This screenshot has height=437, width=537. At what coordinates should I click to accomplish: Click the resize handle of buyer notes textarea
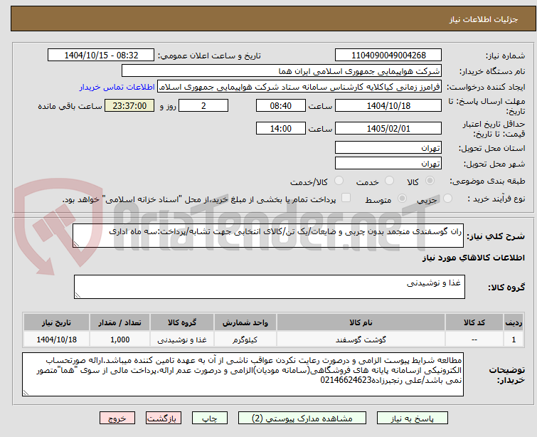(26, 392)
